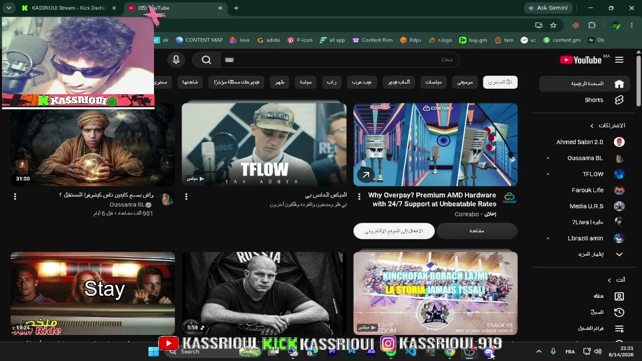
Task: Bookmark this page with the star icon
Action: [553, 25]
